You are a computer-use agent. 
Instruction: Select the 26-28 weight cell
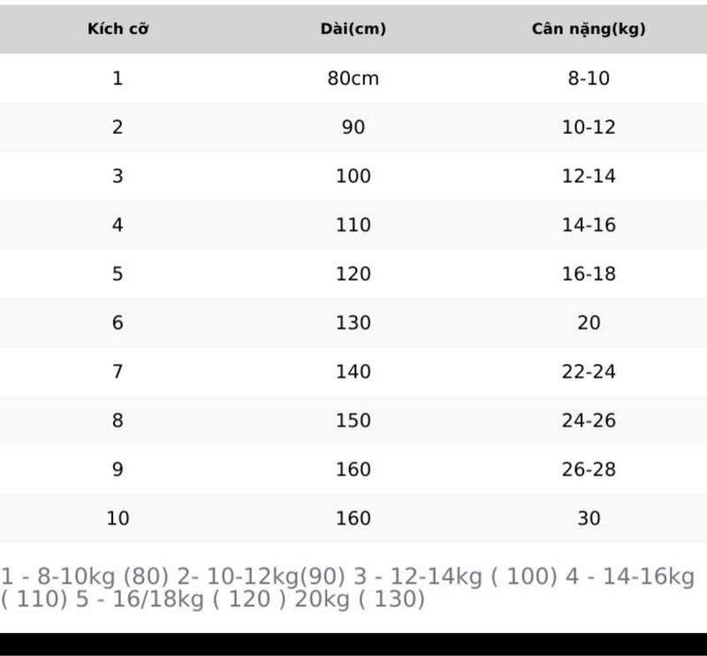589,469
